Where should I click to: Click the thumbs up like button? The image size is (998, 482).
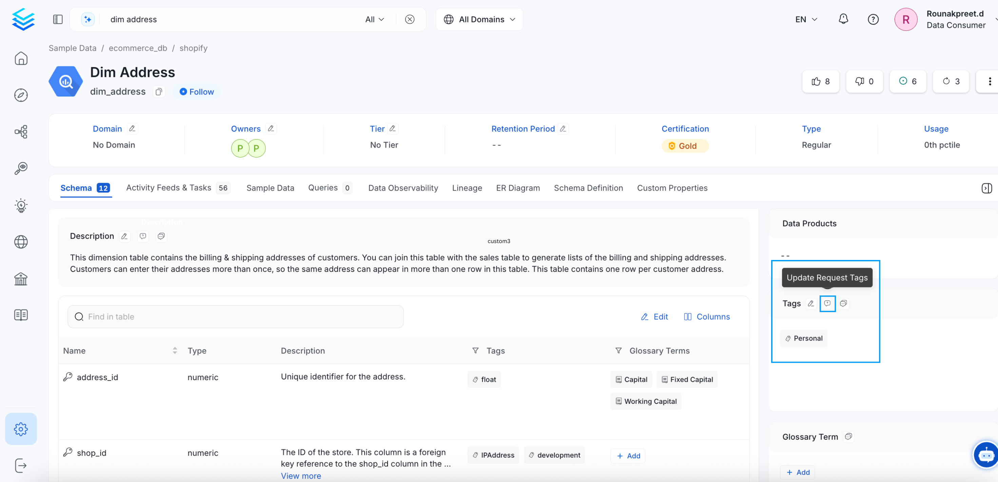pyautogui.click(x=820, y=81)
